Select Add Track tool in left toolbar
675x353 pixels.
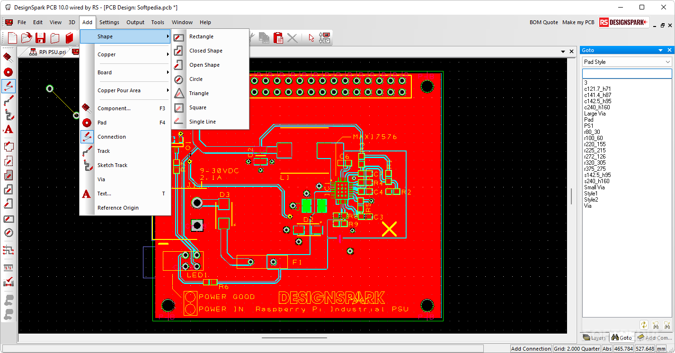pyautogui.click(x=8, y=100)
